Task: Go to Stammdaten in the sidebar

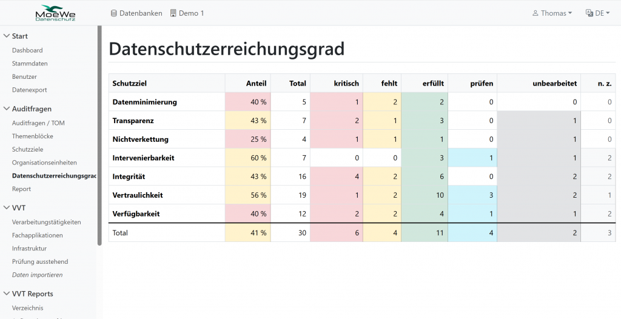Action: [30, 64]
